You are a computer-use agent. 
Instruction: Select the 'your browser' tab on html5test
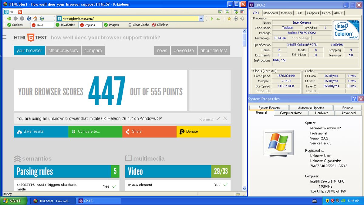pos(29,50)
